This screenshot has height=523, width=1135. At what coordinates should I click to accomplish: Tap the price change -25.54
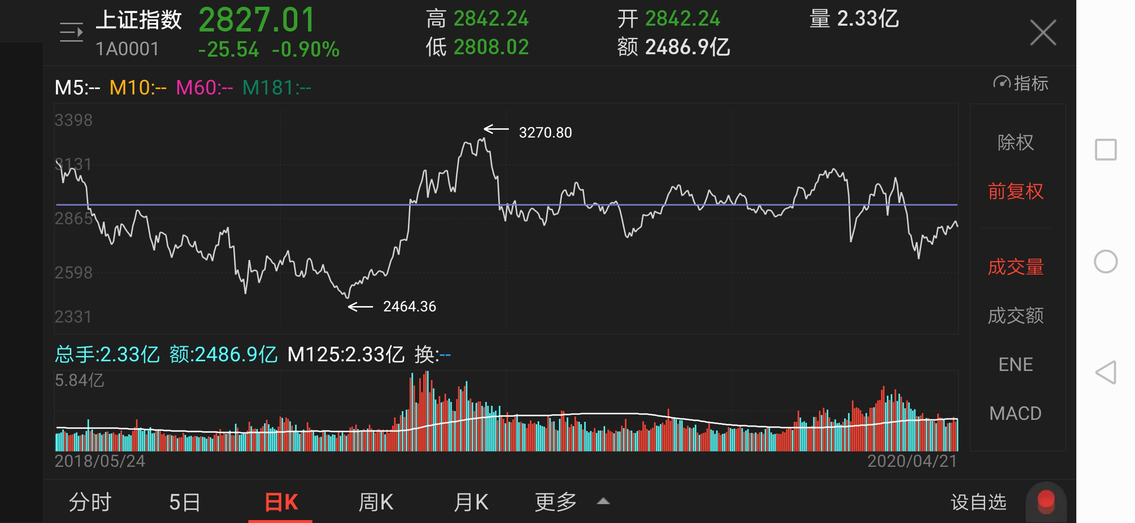(x=228, y=49)
